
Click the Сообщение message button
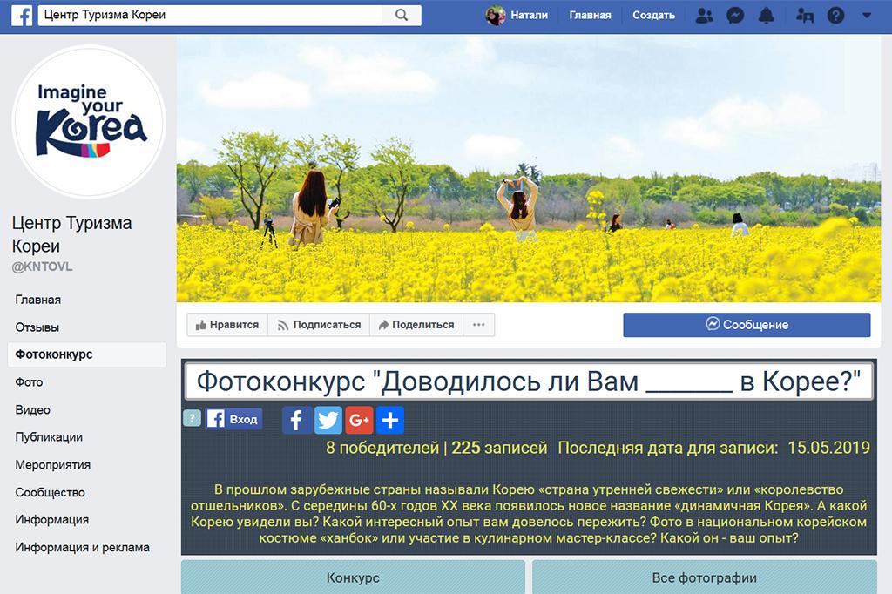747,325
